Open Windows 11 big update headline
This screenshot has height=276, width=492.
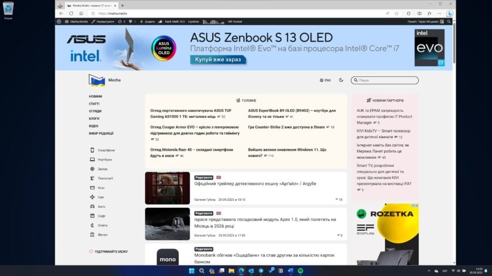(287, 153)
